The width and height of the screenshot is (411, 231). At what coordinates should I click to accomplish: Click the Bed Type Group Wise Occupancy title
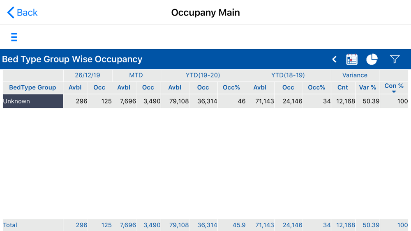[x=72, y=59]
